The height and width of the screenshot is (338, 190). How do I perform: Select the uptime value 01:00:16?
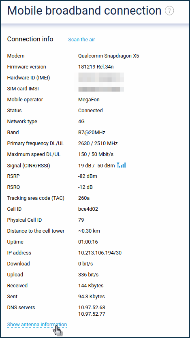(x=88, y=242)
